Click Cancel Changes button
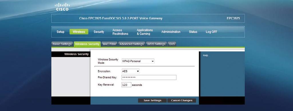 point(182,100)
